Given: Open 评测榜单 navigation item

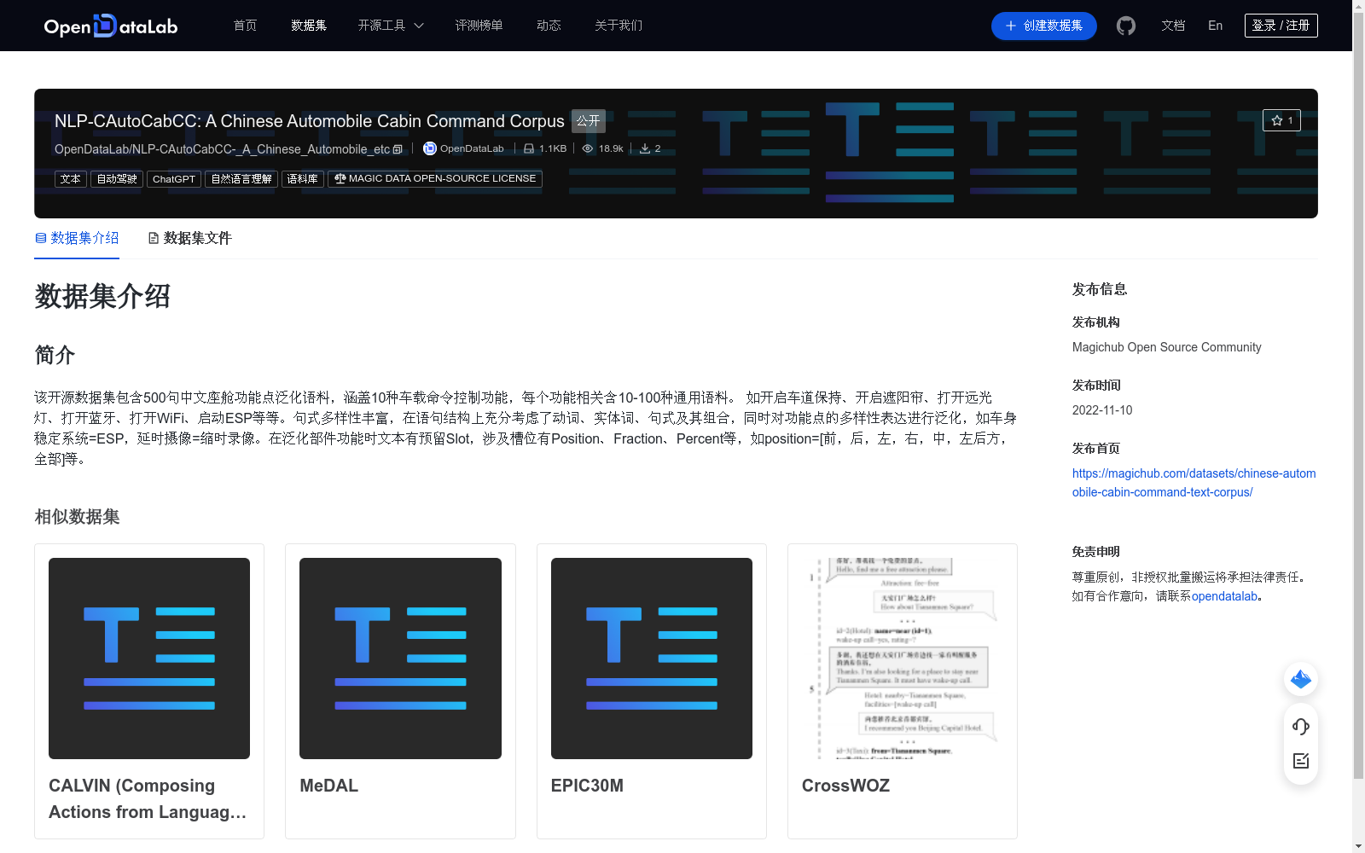Looking at the screenshot, I should [x=479, y=26].
